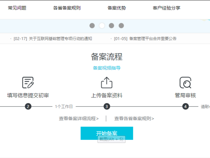
Task: Go to the third carousel slide dot
Action: click(x=112, y=25)
